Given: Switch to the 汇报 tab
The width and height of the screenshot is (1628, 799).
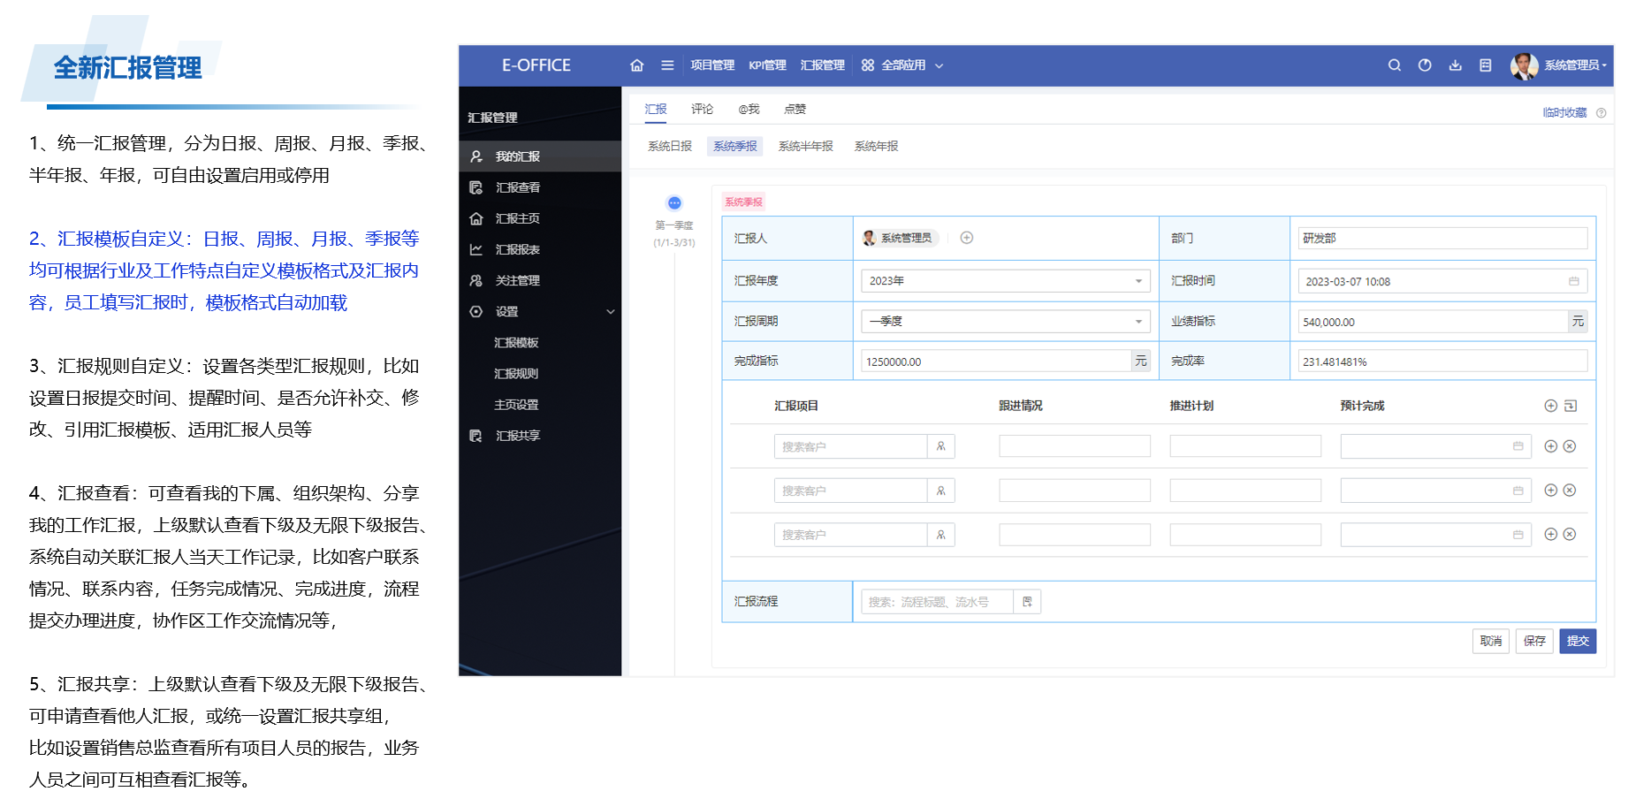Looking at the screenshot, I should click(x=656, y=110).
